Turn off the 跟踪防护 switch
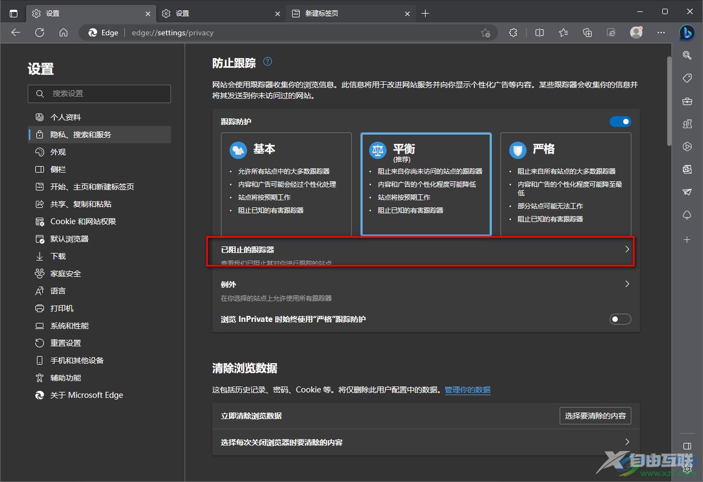This screenshot has width=703, height=482. (x=620, y=122)
